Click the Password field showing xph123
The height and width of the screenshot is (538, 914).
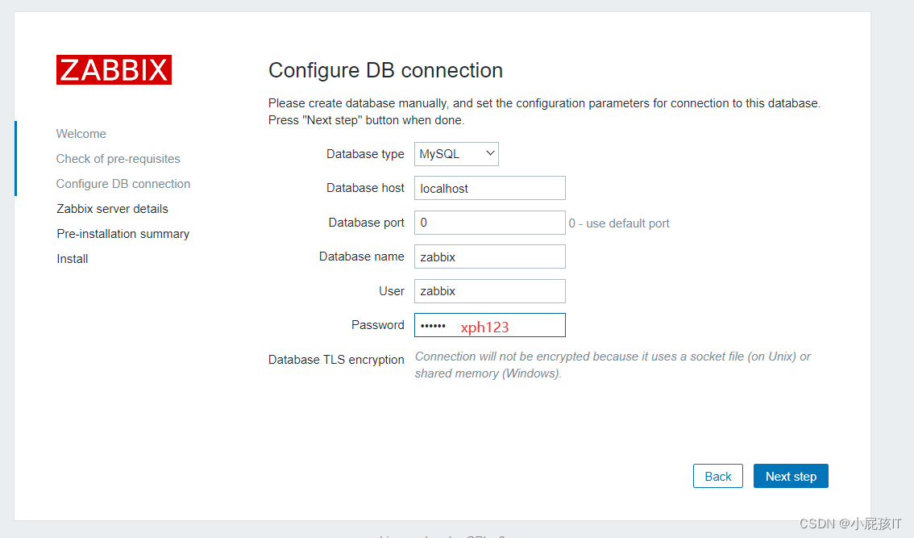click(x=489, y=324)
